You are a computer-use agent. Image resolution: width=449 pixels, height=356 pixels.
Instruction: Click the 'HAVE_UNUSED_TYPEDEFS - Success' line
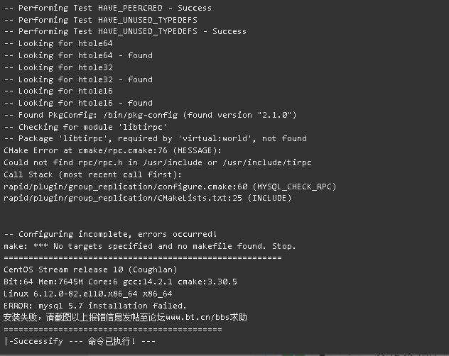coord(125,31)
